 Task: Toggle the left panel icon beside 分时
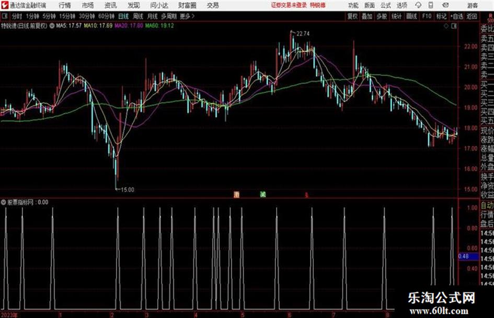click(4, 16)
